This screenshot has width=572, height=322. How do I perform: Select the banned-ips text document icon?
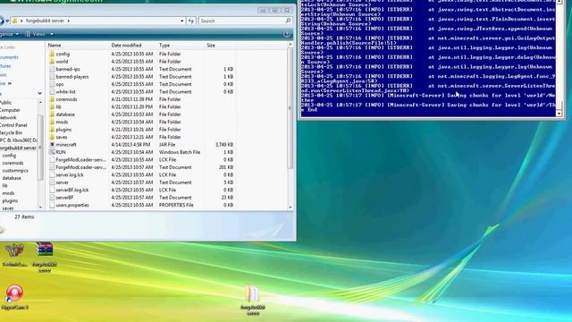[x=52, y=69]
